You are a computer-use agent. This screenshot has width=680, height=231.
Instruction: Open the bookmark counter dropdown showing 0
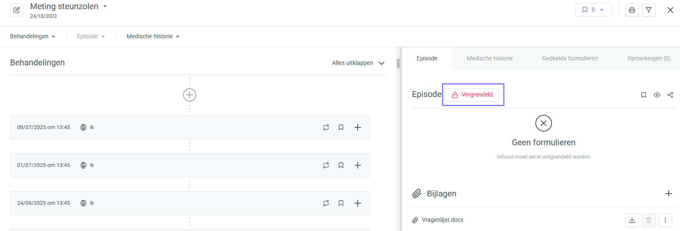593,10
